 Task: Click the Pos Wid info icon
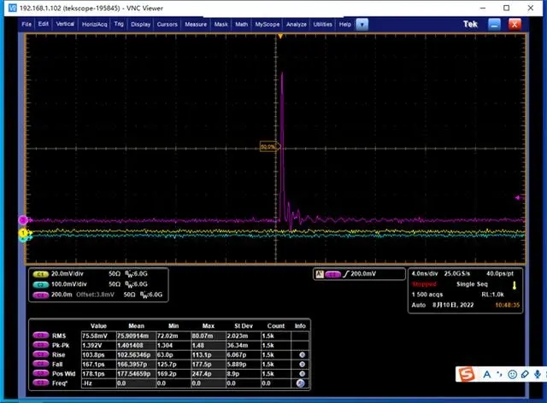[300, 373]
